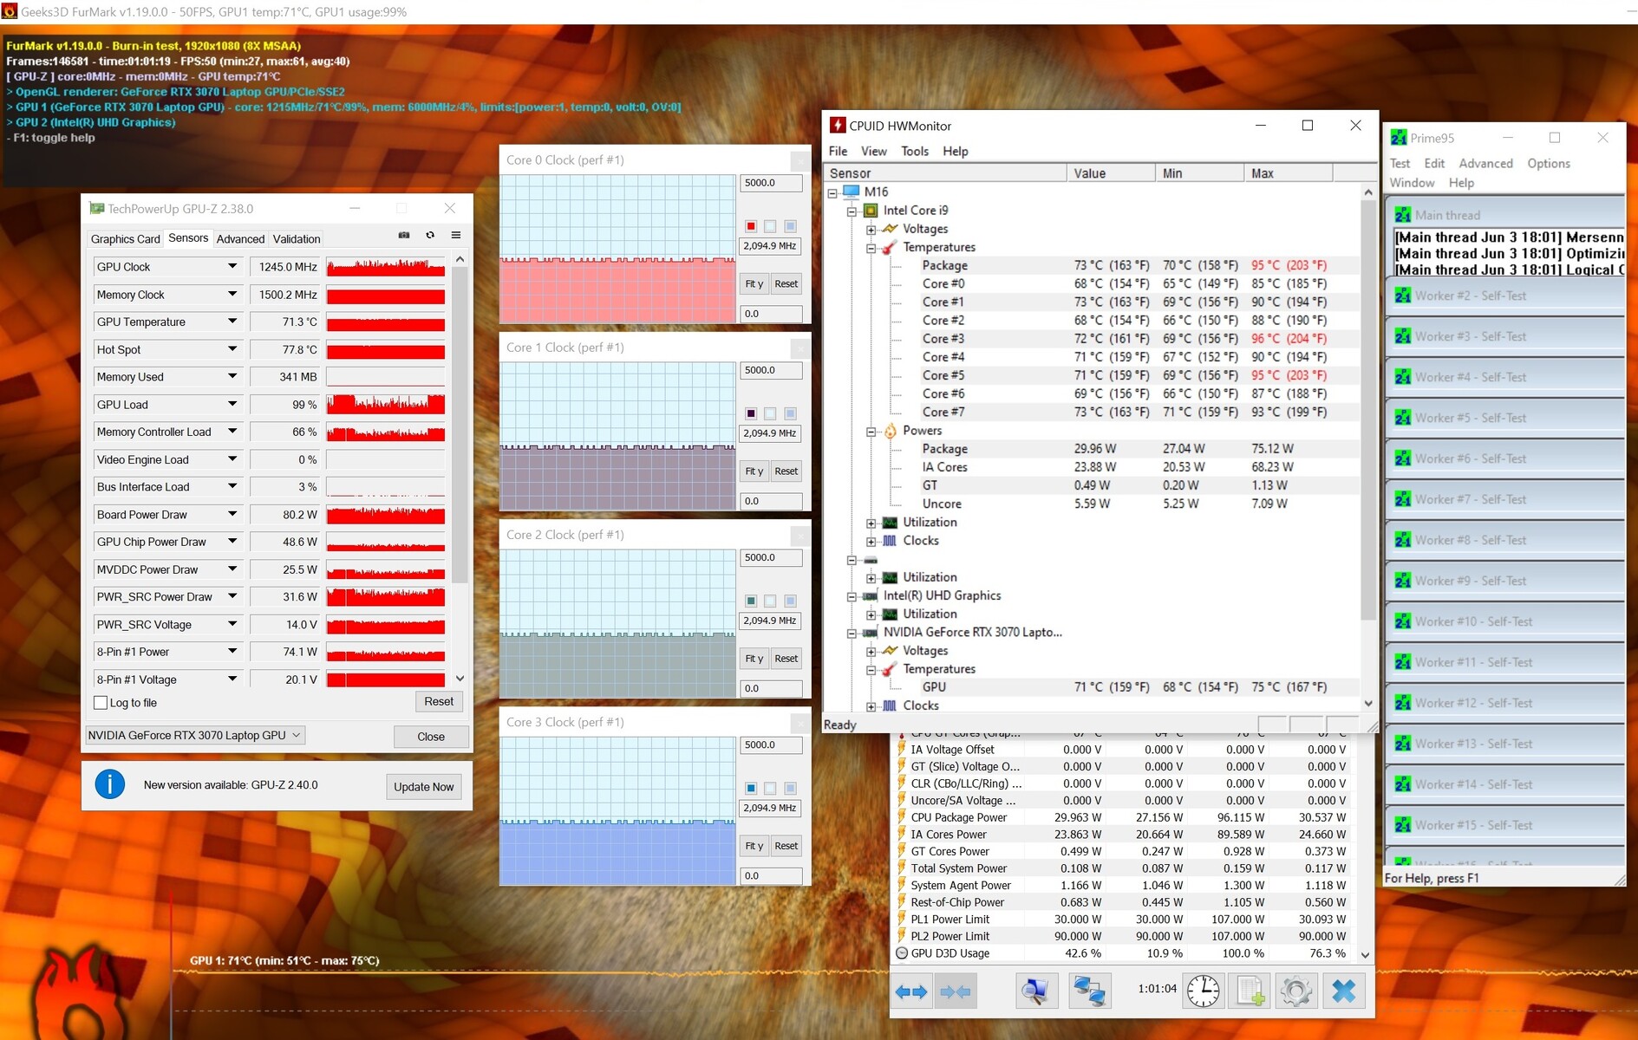Click the red color swatch in Core 0 Clock
The height and width of the screenshot is (1040, 1638).
click(751, 226)
